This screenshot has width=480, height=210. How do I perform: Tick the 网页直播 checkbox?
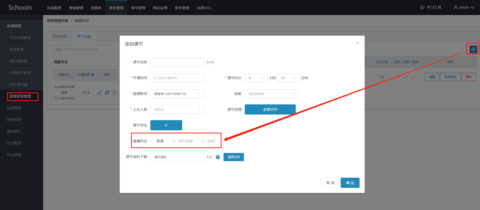pos(174,141)
